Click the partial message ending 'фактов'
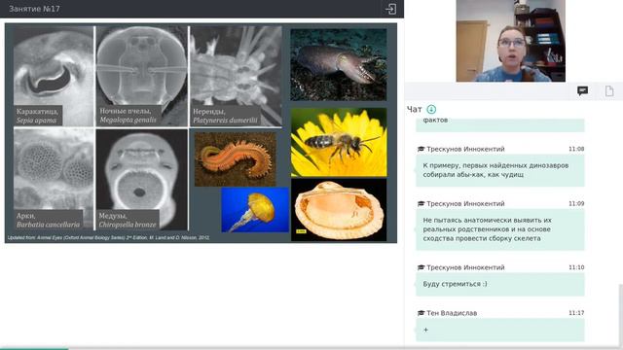This screenshot has height=350, width=623. [499, 124]
